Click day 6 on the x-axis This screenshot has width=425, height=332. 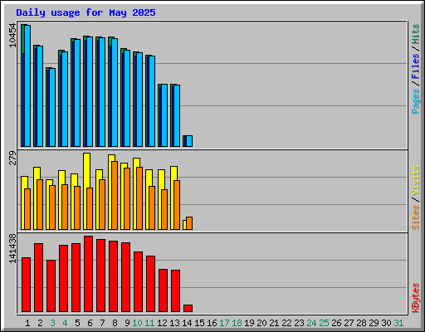click(x=90, y=323)
